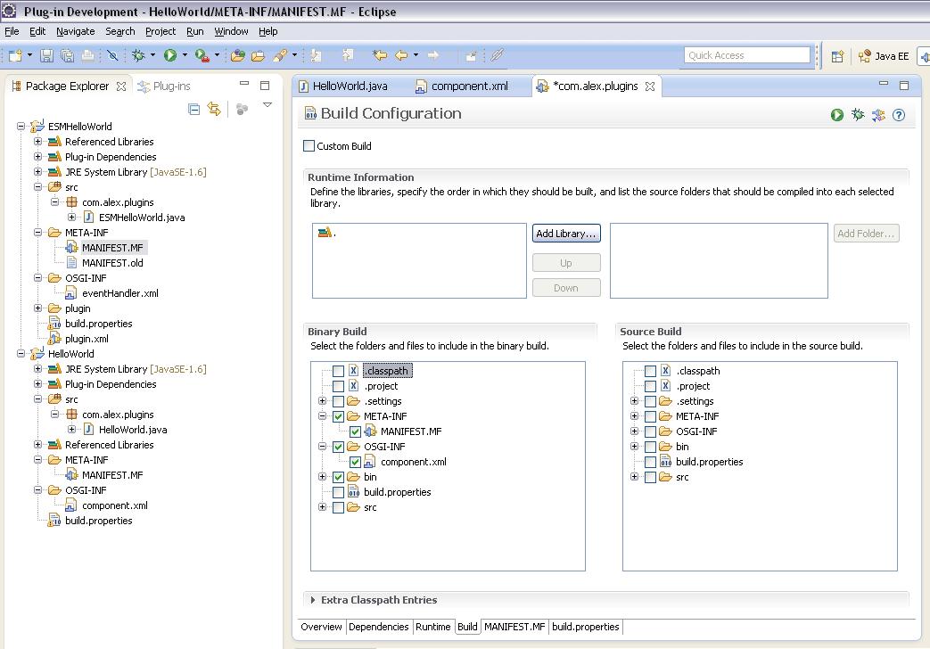Switch to the Plug-ins view tab
The width and height of the screenshot is (930, 649).
[164, 86]
